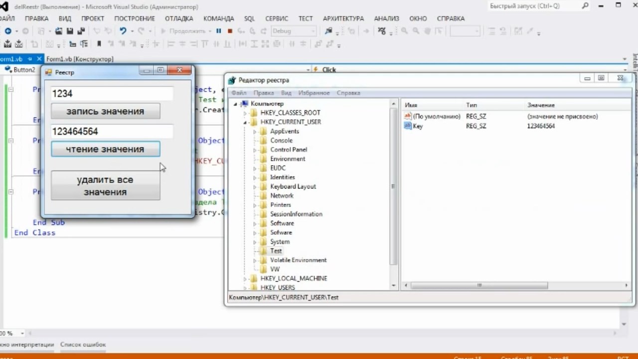Image resolution: width=638 pixels, height=359 pixels.
Task: Switch to the Form1.vb [Конструктор] tab
Action: pyautogui.click(x=80, y=59)
